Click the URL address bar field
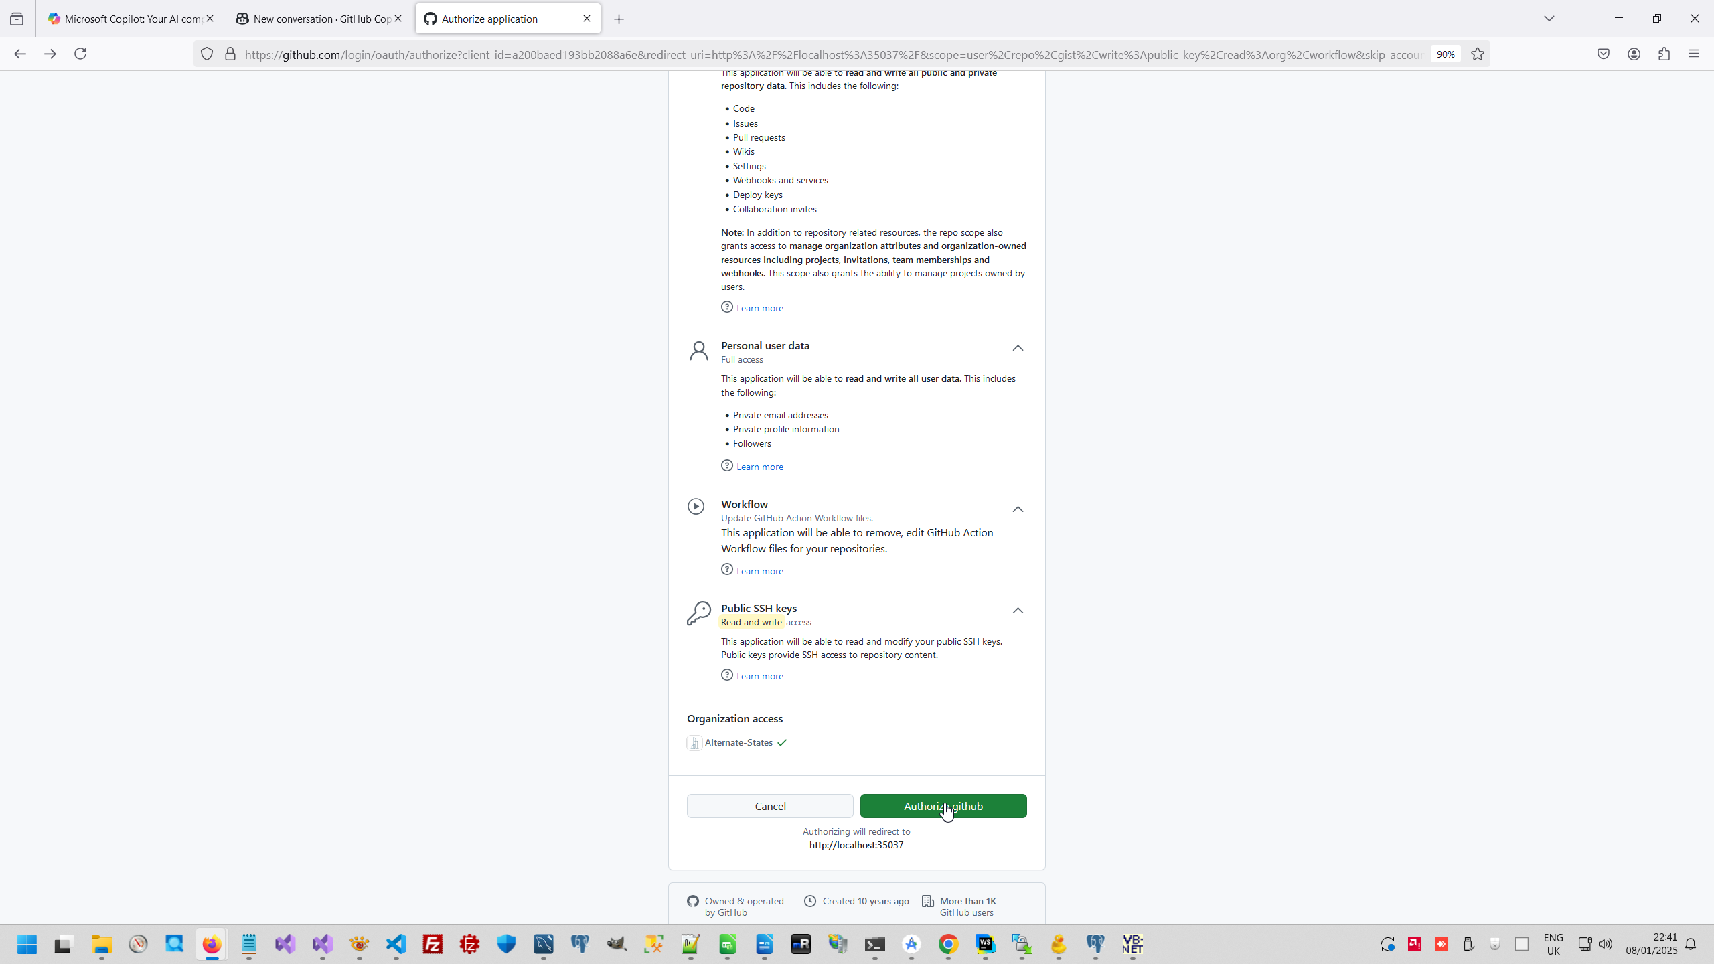This screenshot has width=1714, height=964. pos(830,54)
